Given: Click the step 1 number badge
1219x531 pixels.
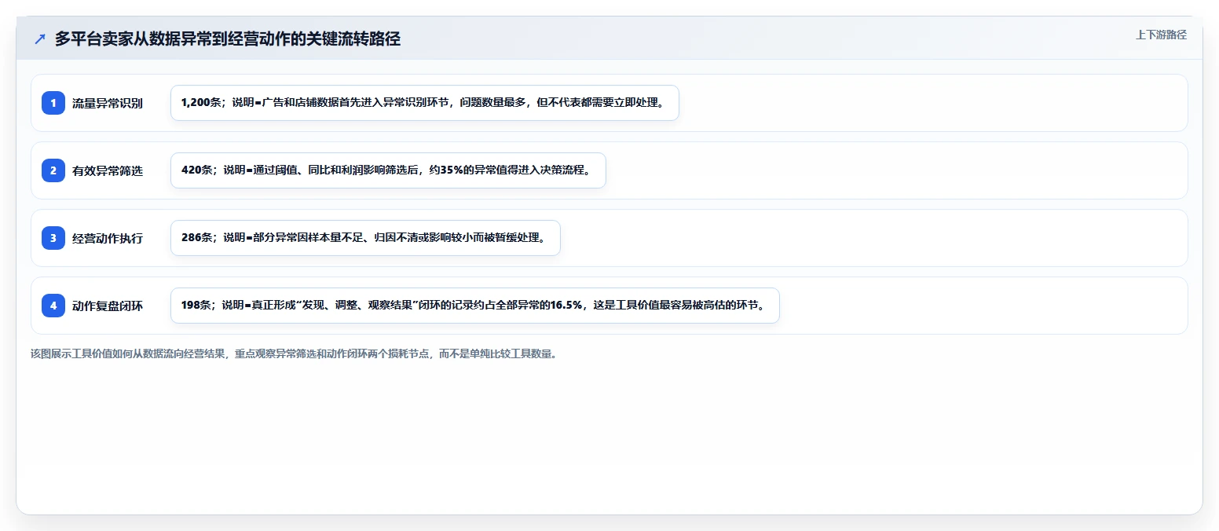Looking at the screenshot, I should (x=53, y=103).
